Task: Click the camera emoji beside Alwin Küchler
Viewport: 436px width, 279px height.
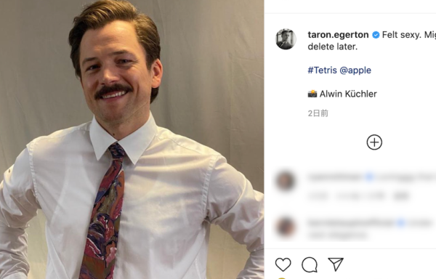Action: (x=312, y=94)
